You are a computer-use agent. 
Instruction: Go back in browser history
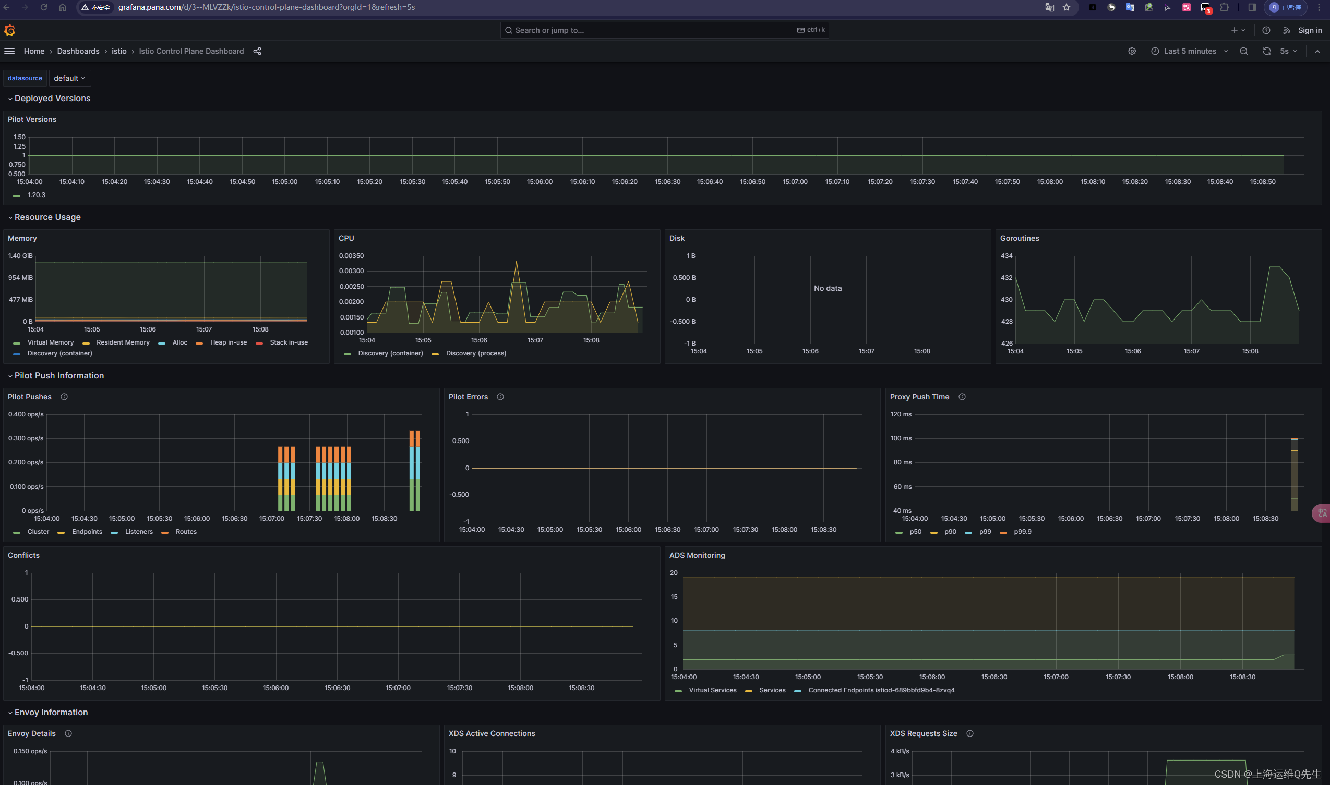point(7,7)
